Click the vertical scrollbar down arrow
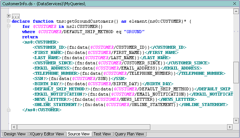The height and width of the screenshot is (138, 240). click(x=236, y=121)
